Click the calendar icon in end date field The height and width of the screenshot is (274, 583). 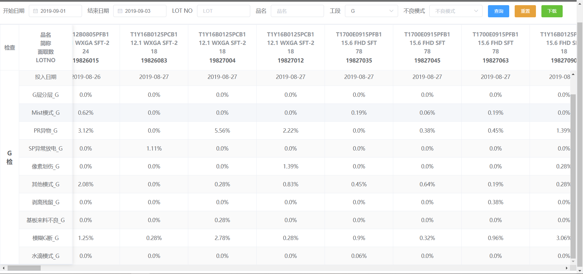[x=120, y=11]
